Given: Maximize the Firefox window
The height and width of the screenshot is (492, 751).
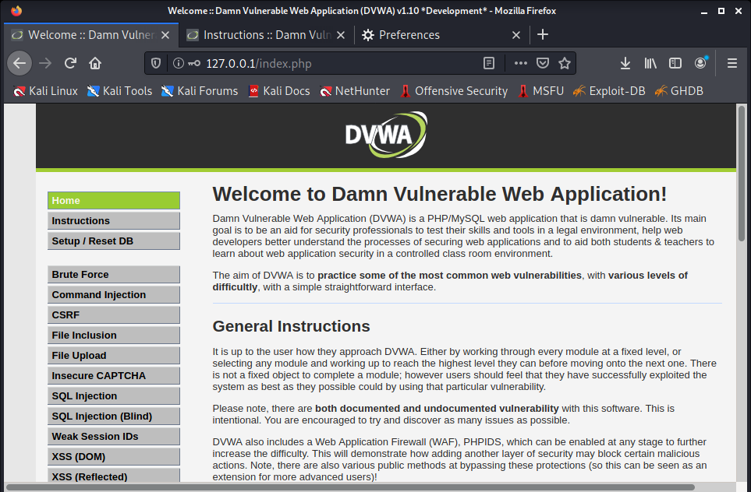Looking at the screenshot, I should [721, 11].
